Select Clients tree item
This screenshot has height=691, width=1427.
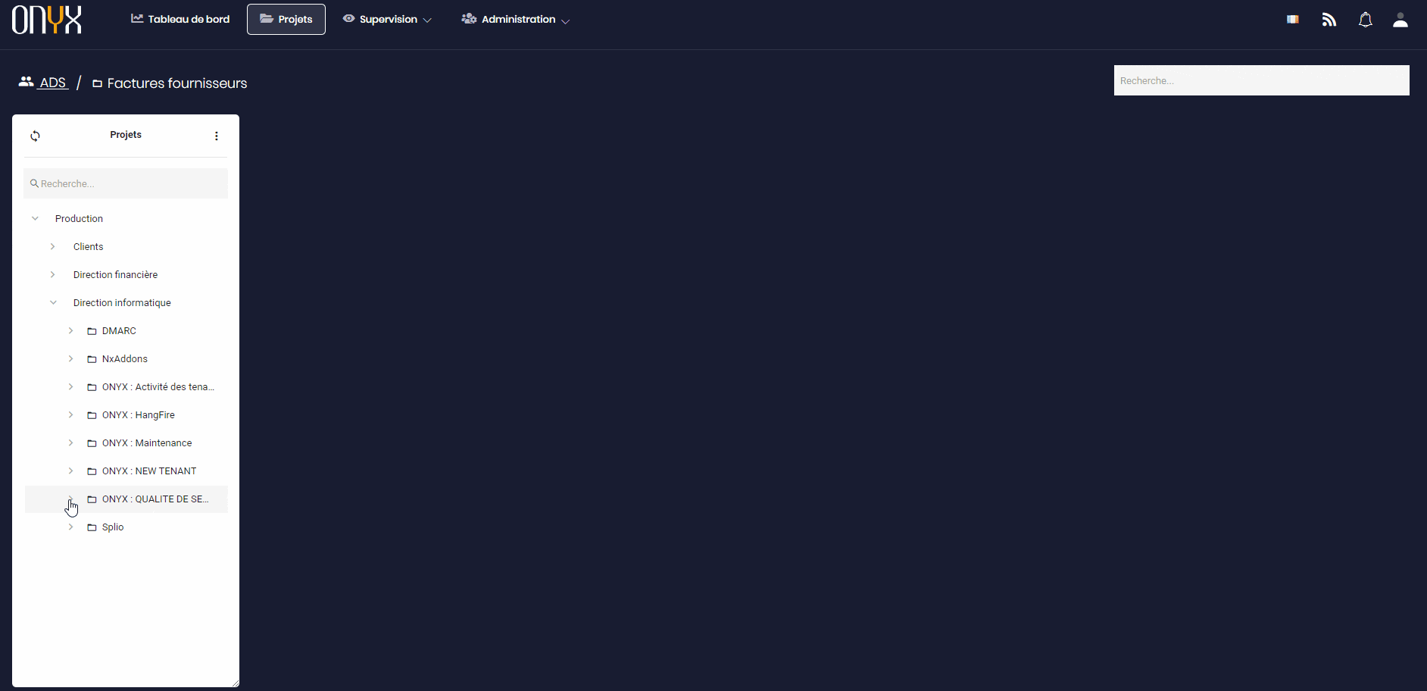[88, 246]
